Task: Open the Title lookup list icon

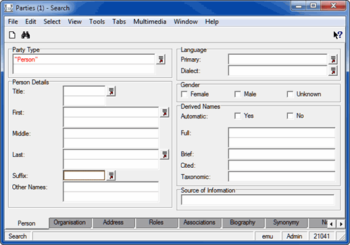Action: [x=111, y=91]
